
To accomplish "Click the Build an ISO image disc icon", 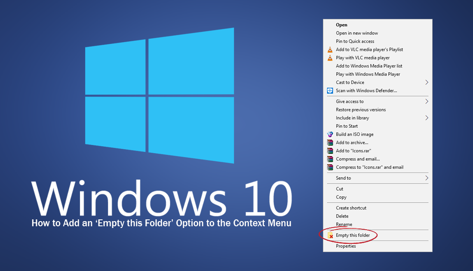I will (330, 134).
